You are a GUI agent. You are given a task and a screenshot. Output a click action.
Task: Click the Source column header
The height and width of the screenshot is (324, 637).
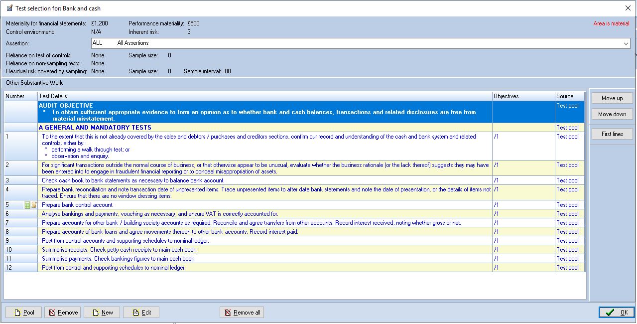click(x=570, y=96)
